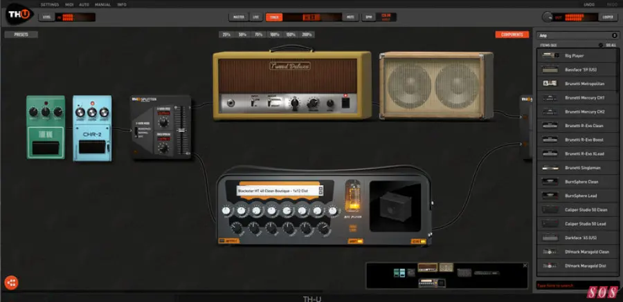Toggle the Mute button in top bar
This screenshot has height=302, width=623.
(x=350, y=17)
